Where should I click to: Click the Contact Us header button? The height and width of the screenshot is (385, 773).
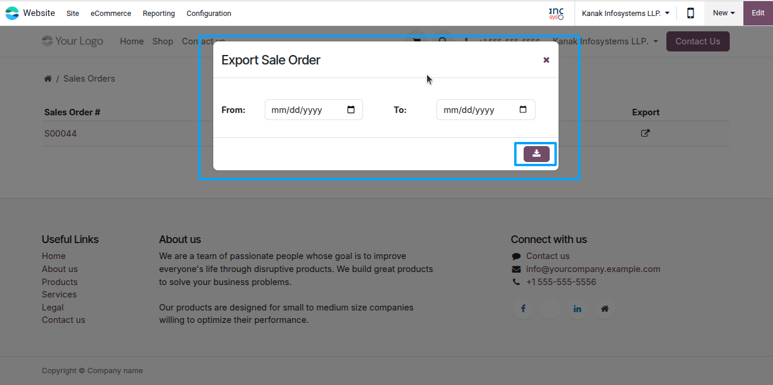tap(698, 41)
